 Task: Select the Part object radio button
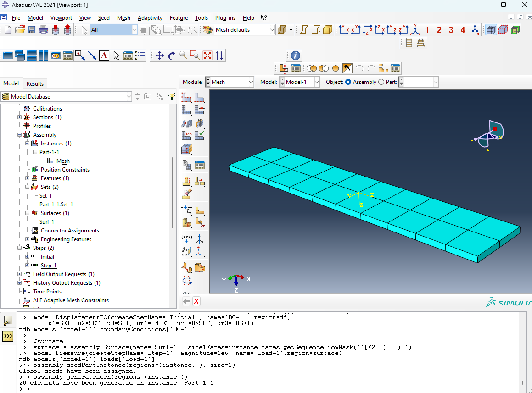pyautogui.click(x=381, y=82)
